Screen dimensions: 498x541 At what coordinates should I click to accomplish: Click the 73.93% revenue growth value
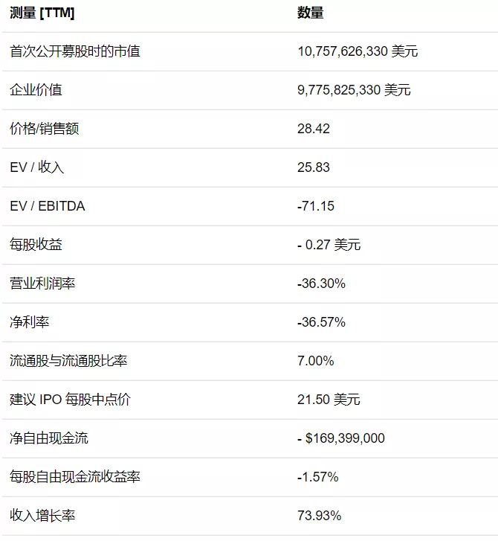click(320, 516)
